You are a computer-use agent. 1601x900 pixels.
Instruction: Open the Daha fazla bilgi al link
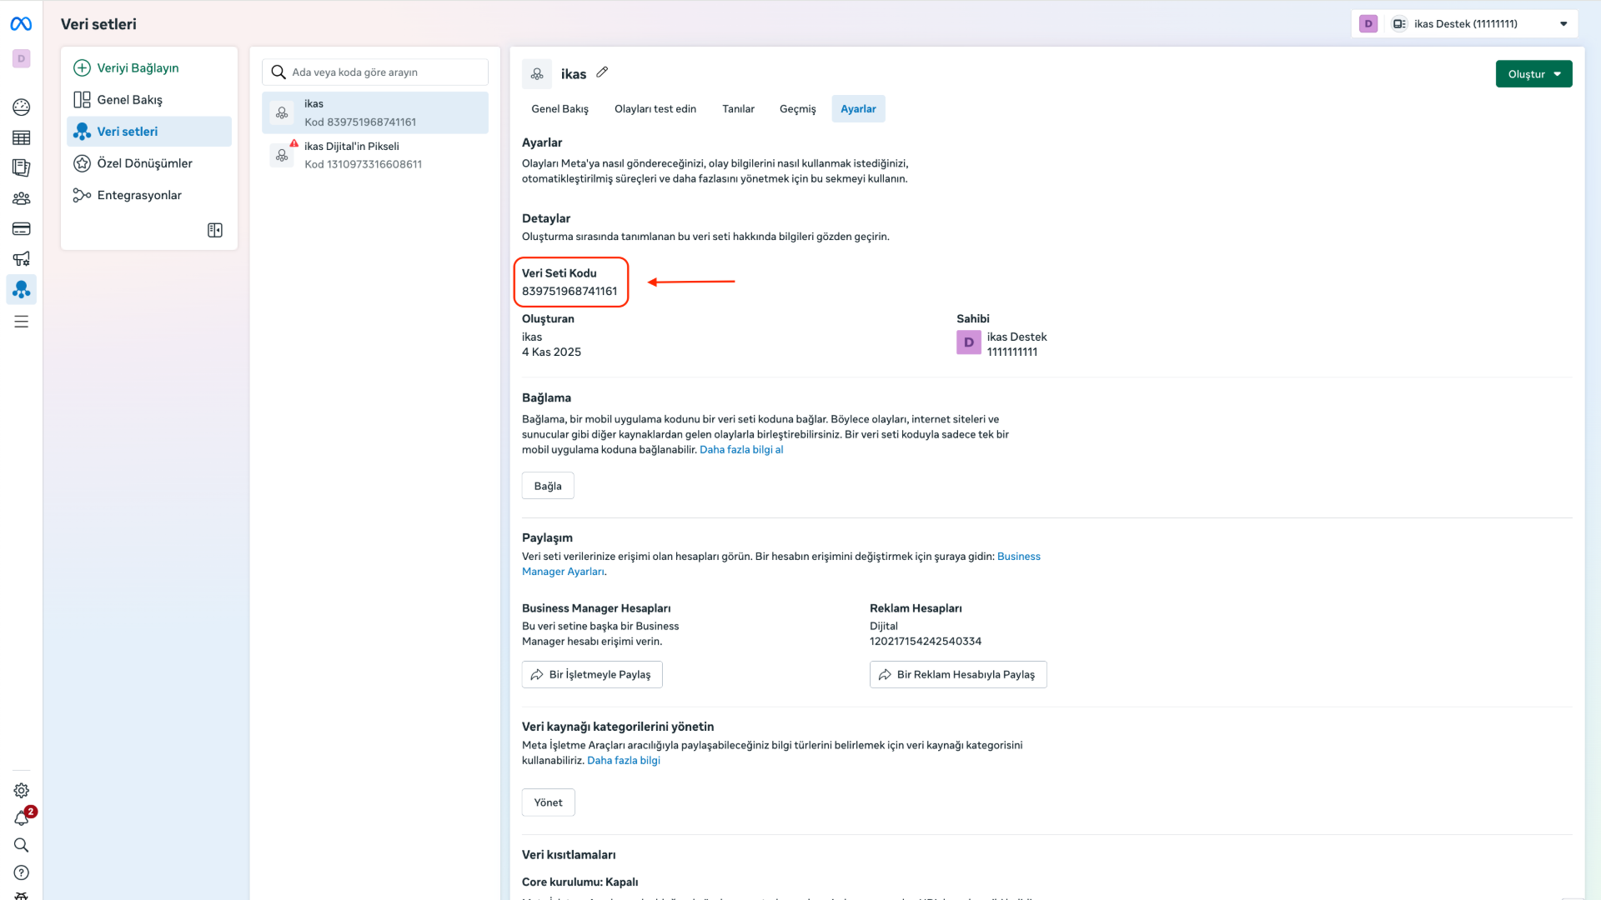741,450
